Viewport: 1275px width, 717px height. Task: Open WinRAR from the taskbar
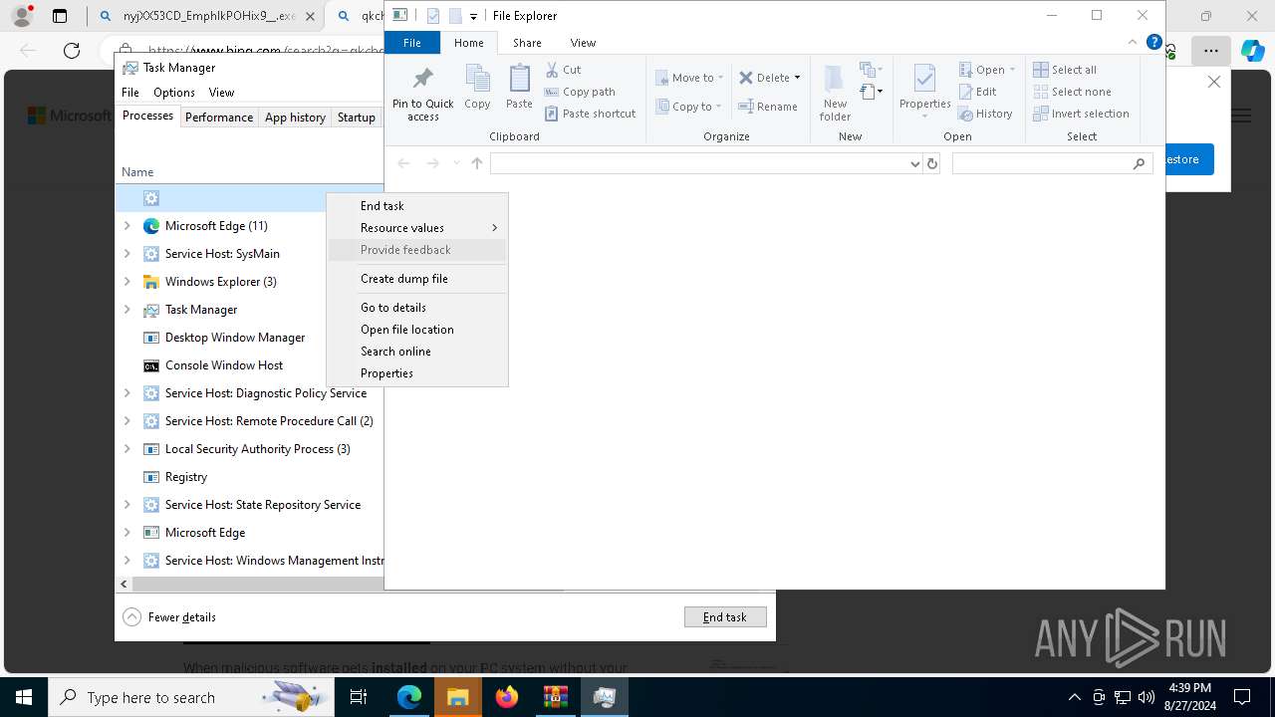click(x=555, y=697)
